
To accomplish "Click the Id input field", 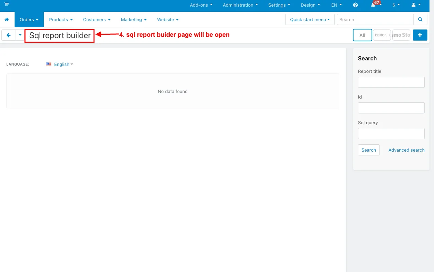I will [x=391, y=108].
